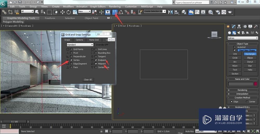Image resolution: width=260 pixels, height=134 pixels.
Task: Click the Render Production teapot icon
Action: [x=230, y=12]
